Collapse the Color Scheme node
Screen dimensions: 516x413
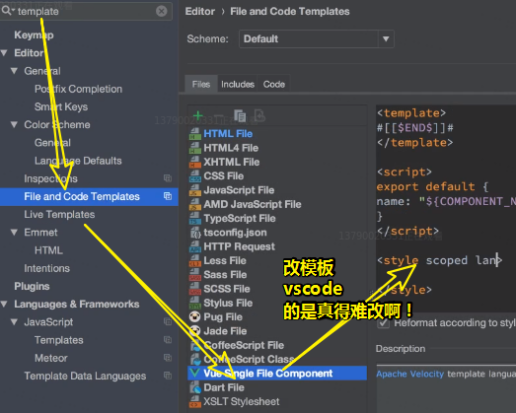tap(14, 124)
